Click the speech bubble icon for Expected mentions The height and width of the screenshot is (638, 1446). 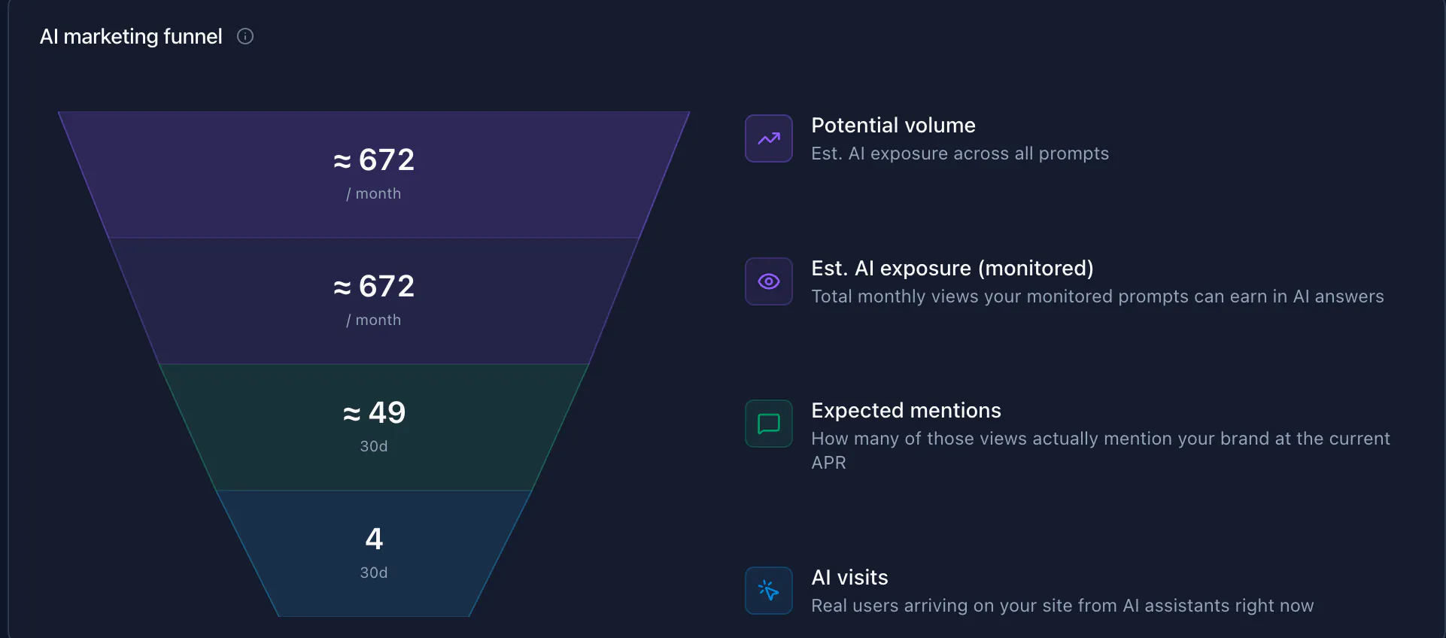[x=769, y=424]
